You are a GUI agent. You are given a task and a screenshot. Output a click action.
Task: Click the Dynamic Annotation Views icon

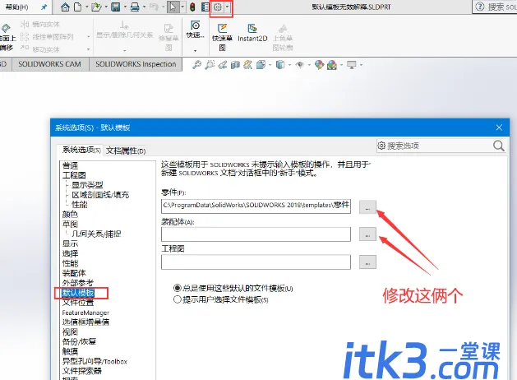pyautogui.click(x=247, y=65)
